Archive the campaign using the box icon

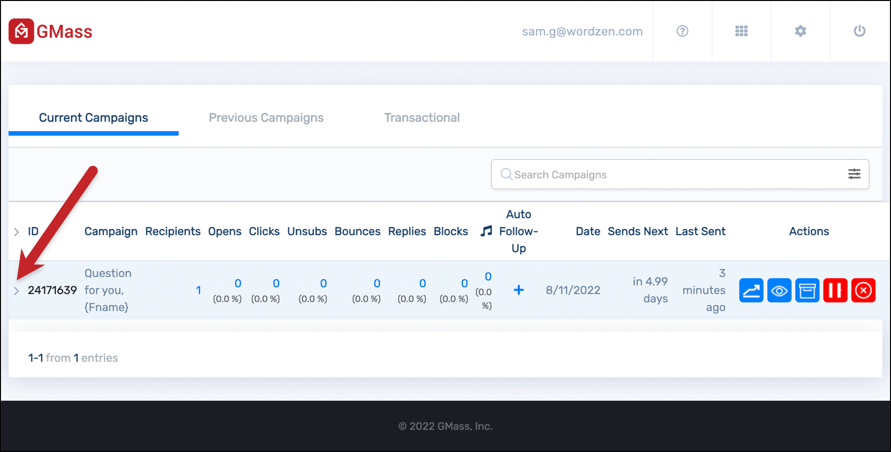point(808,290)
